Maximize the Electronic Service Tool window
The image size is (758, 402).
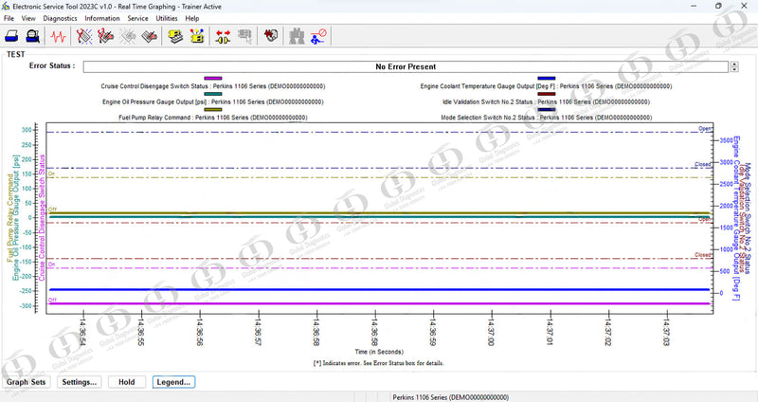[x=718, y=7]
